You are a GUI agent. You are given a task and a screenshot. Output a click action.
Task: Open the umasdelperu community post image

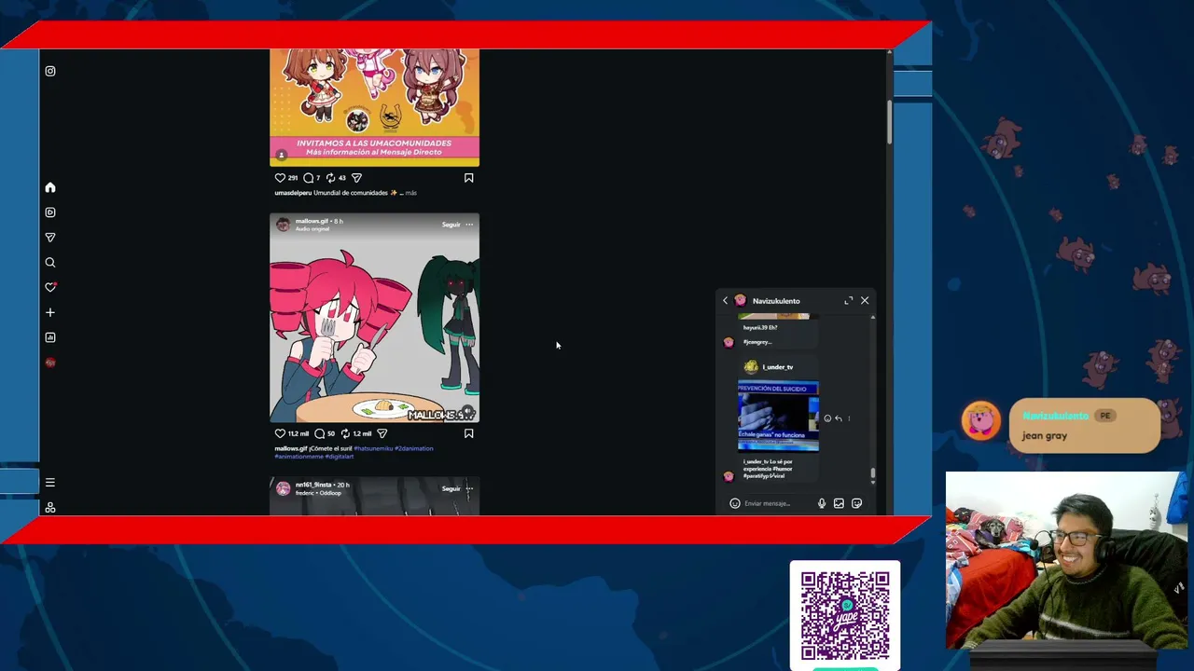tap(374, 107)
